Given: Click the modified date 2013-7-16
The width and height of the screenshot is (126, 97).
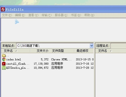Looking at the screenshot, I should coord(82,64).
